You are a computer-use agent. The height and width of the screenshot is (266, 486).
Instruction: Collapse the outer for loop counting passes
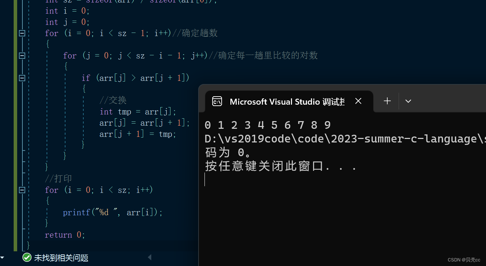tap(22, 33)
